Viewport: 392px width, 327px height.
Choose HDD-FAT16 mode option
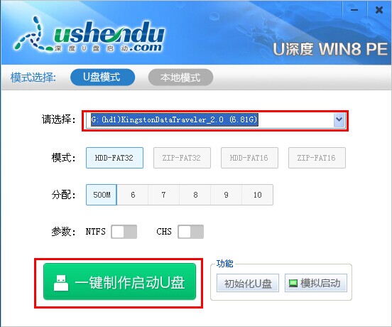point(249,158)
